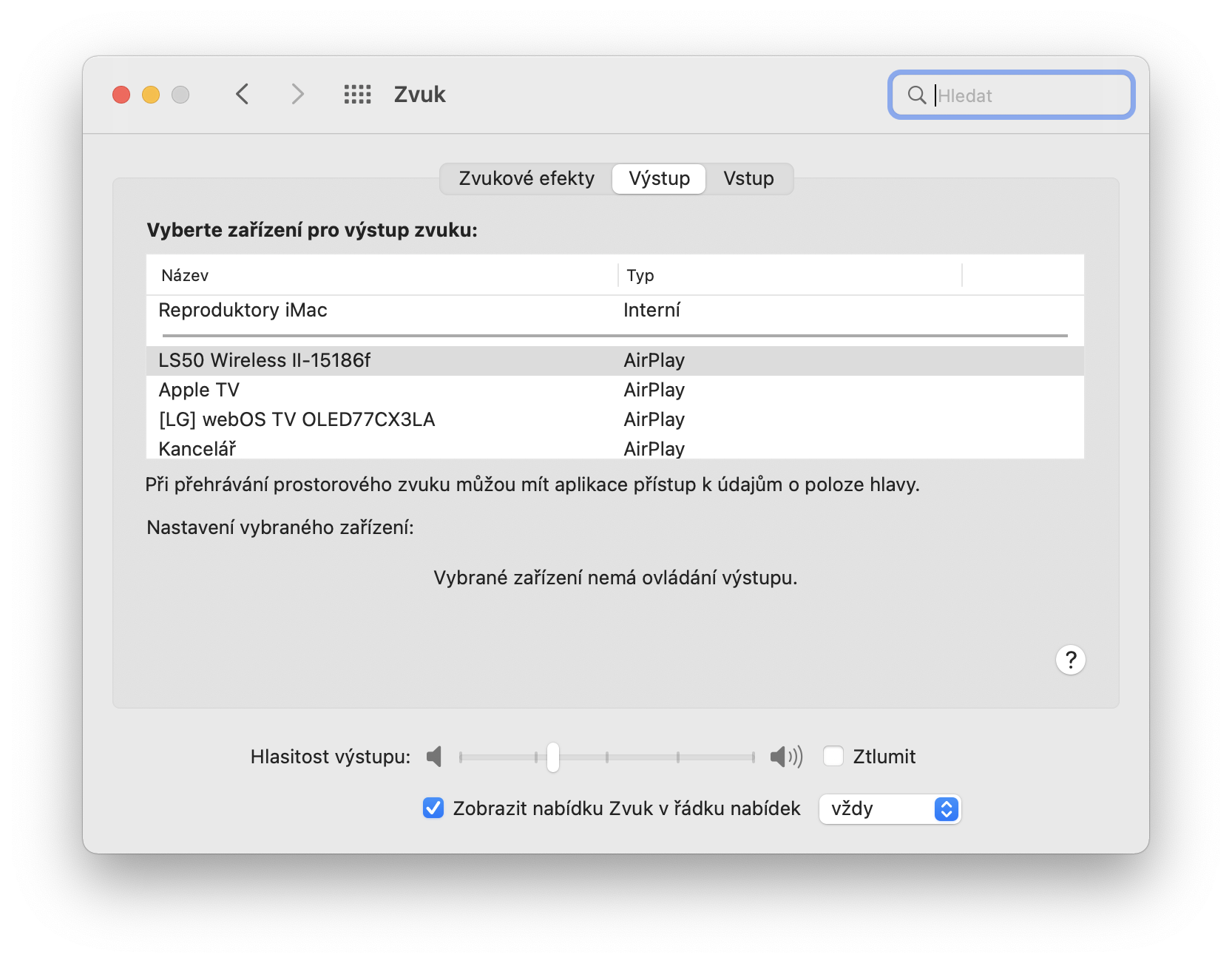Click the maximum volume speaker icon
1232x963 pixels.
coord(786,757)
